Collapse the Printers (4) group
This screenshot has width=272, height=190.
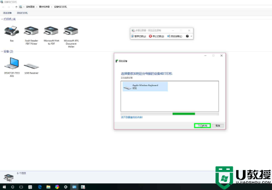pyautogui.click(x=2, y=19)
